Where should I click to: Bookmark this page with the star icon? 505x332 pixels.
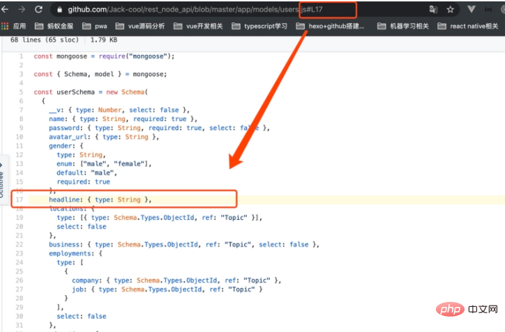point(451,10)
